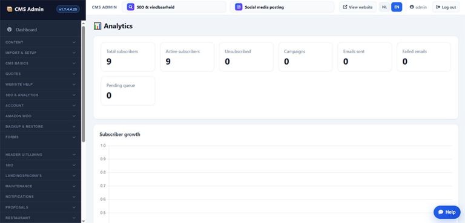
Task: Click the CMS Admin box logo icon
Action: (x=10, y=9)
